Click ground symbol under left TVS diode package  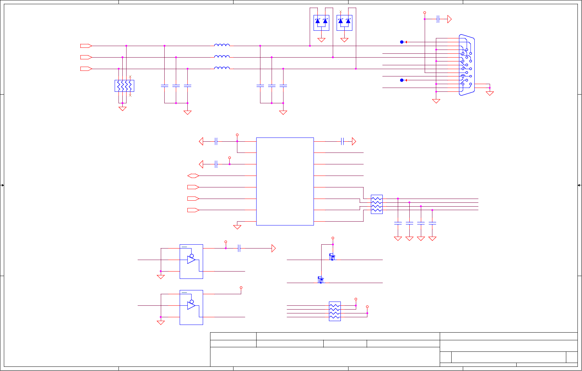click(x=321, y=40)
